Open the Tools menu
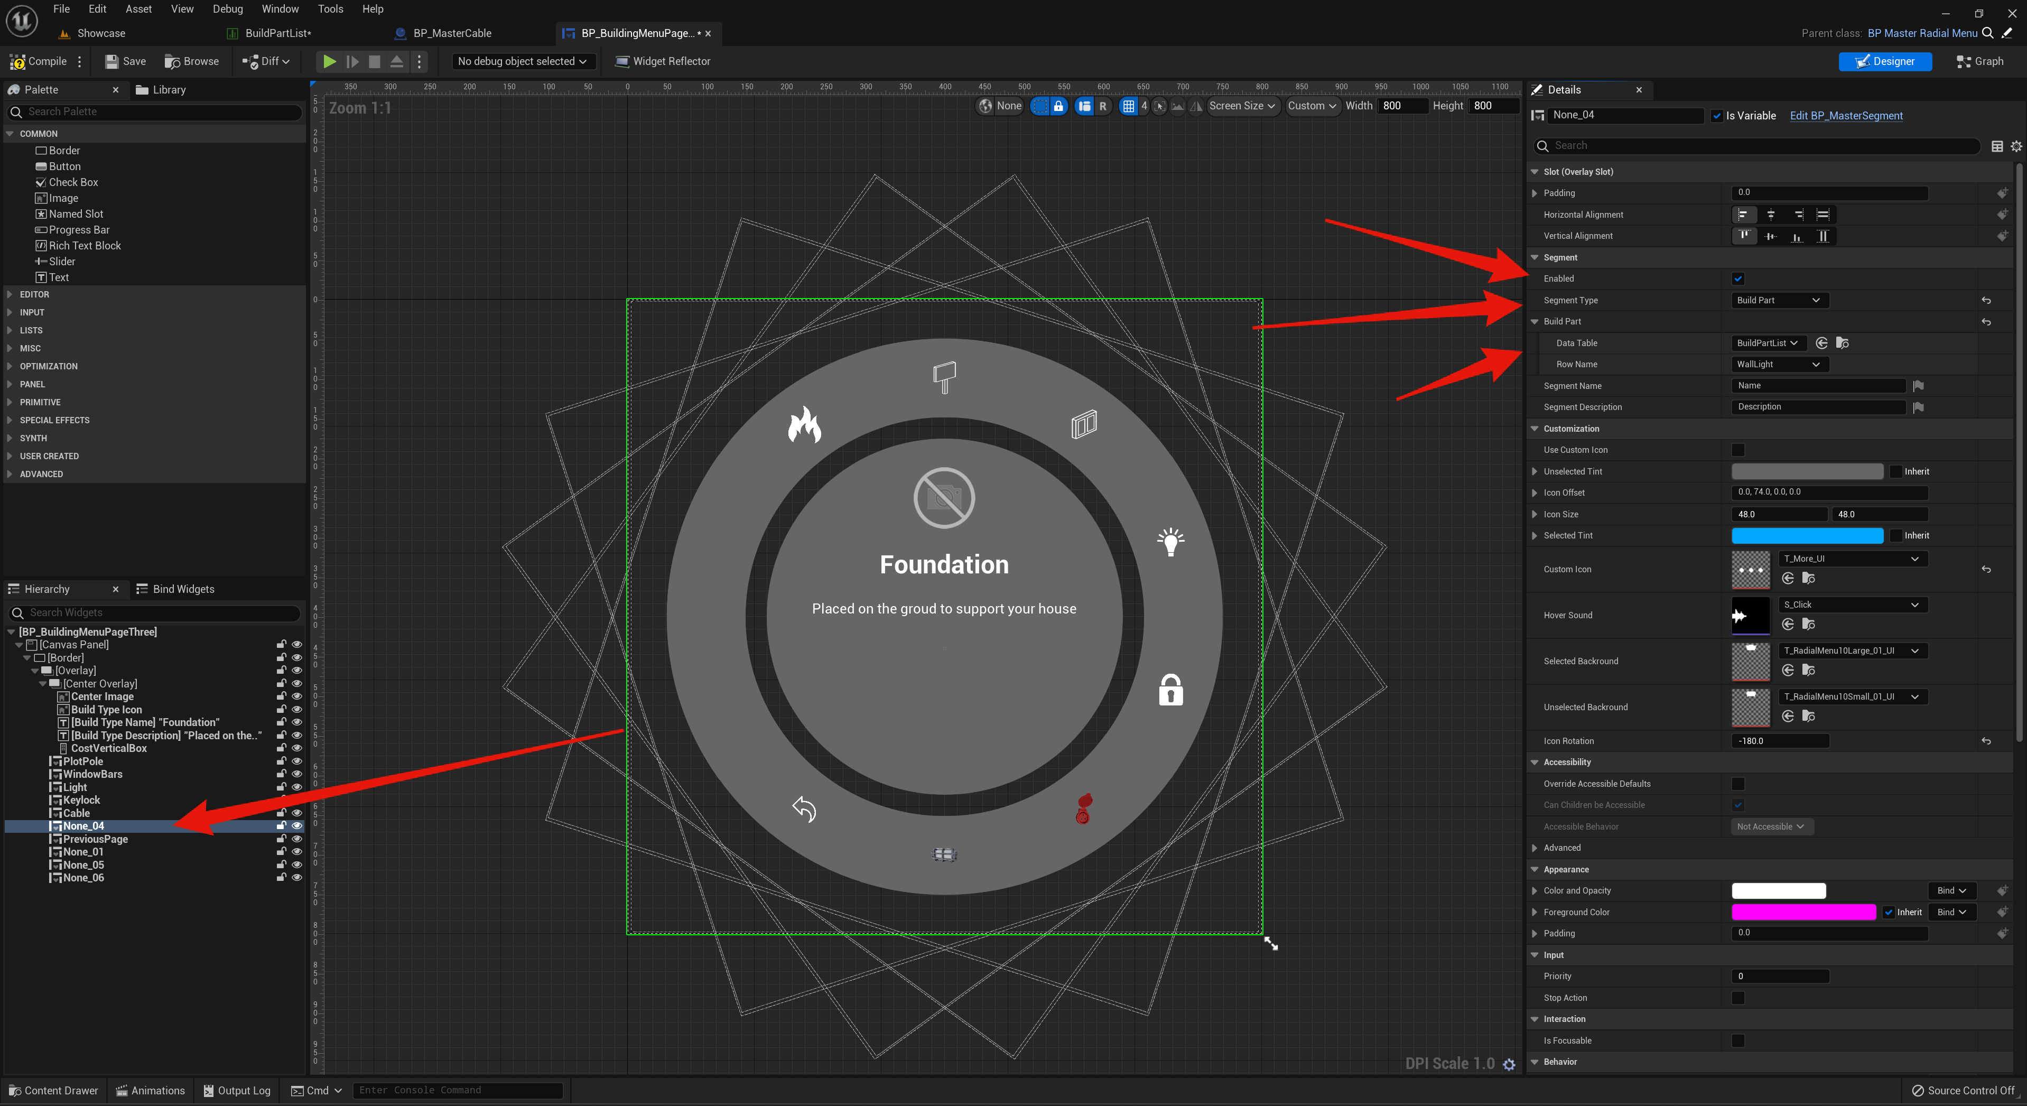 tap(330, 8)
